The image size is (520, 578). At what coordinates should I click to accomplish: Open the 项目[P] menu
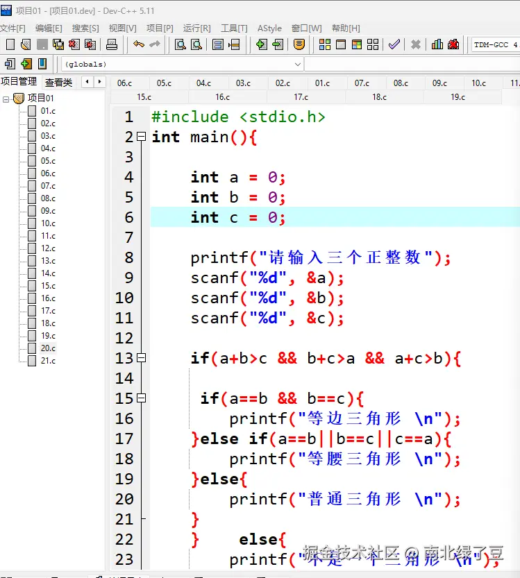[160, 28]
